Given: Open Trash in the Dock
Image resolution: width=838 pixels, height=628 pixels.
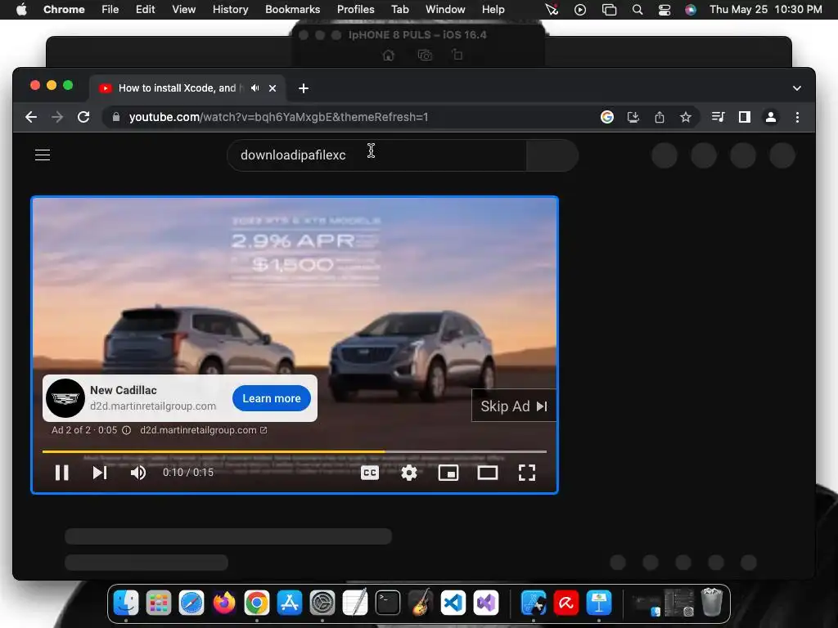Looking at the screenshot, I should 712,602.
